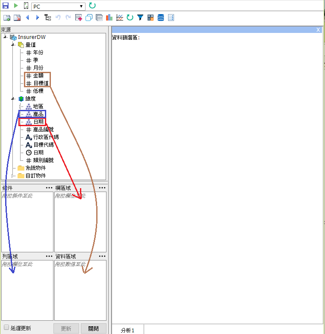The height and width of the screenshot is (334, 325).
Task: Click the redo arrow icon
Action: pos(68,18)
